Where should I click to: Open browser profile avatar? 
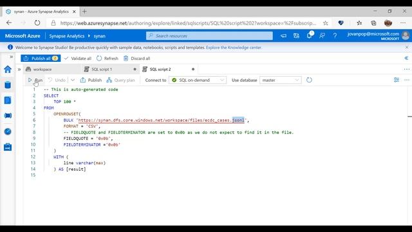(x=388, y=23)
